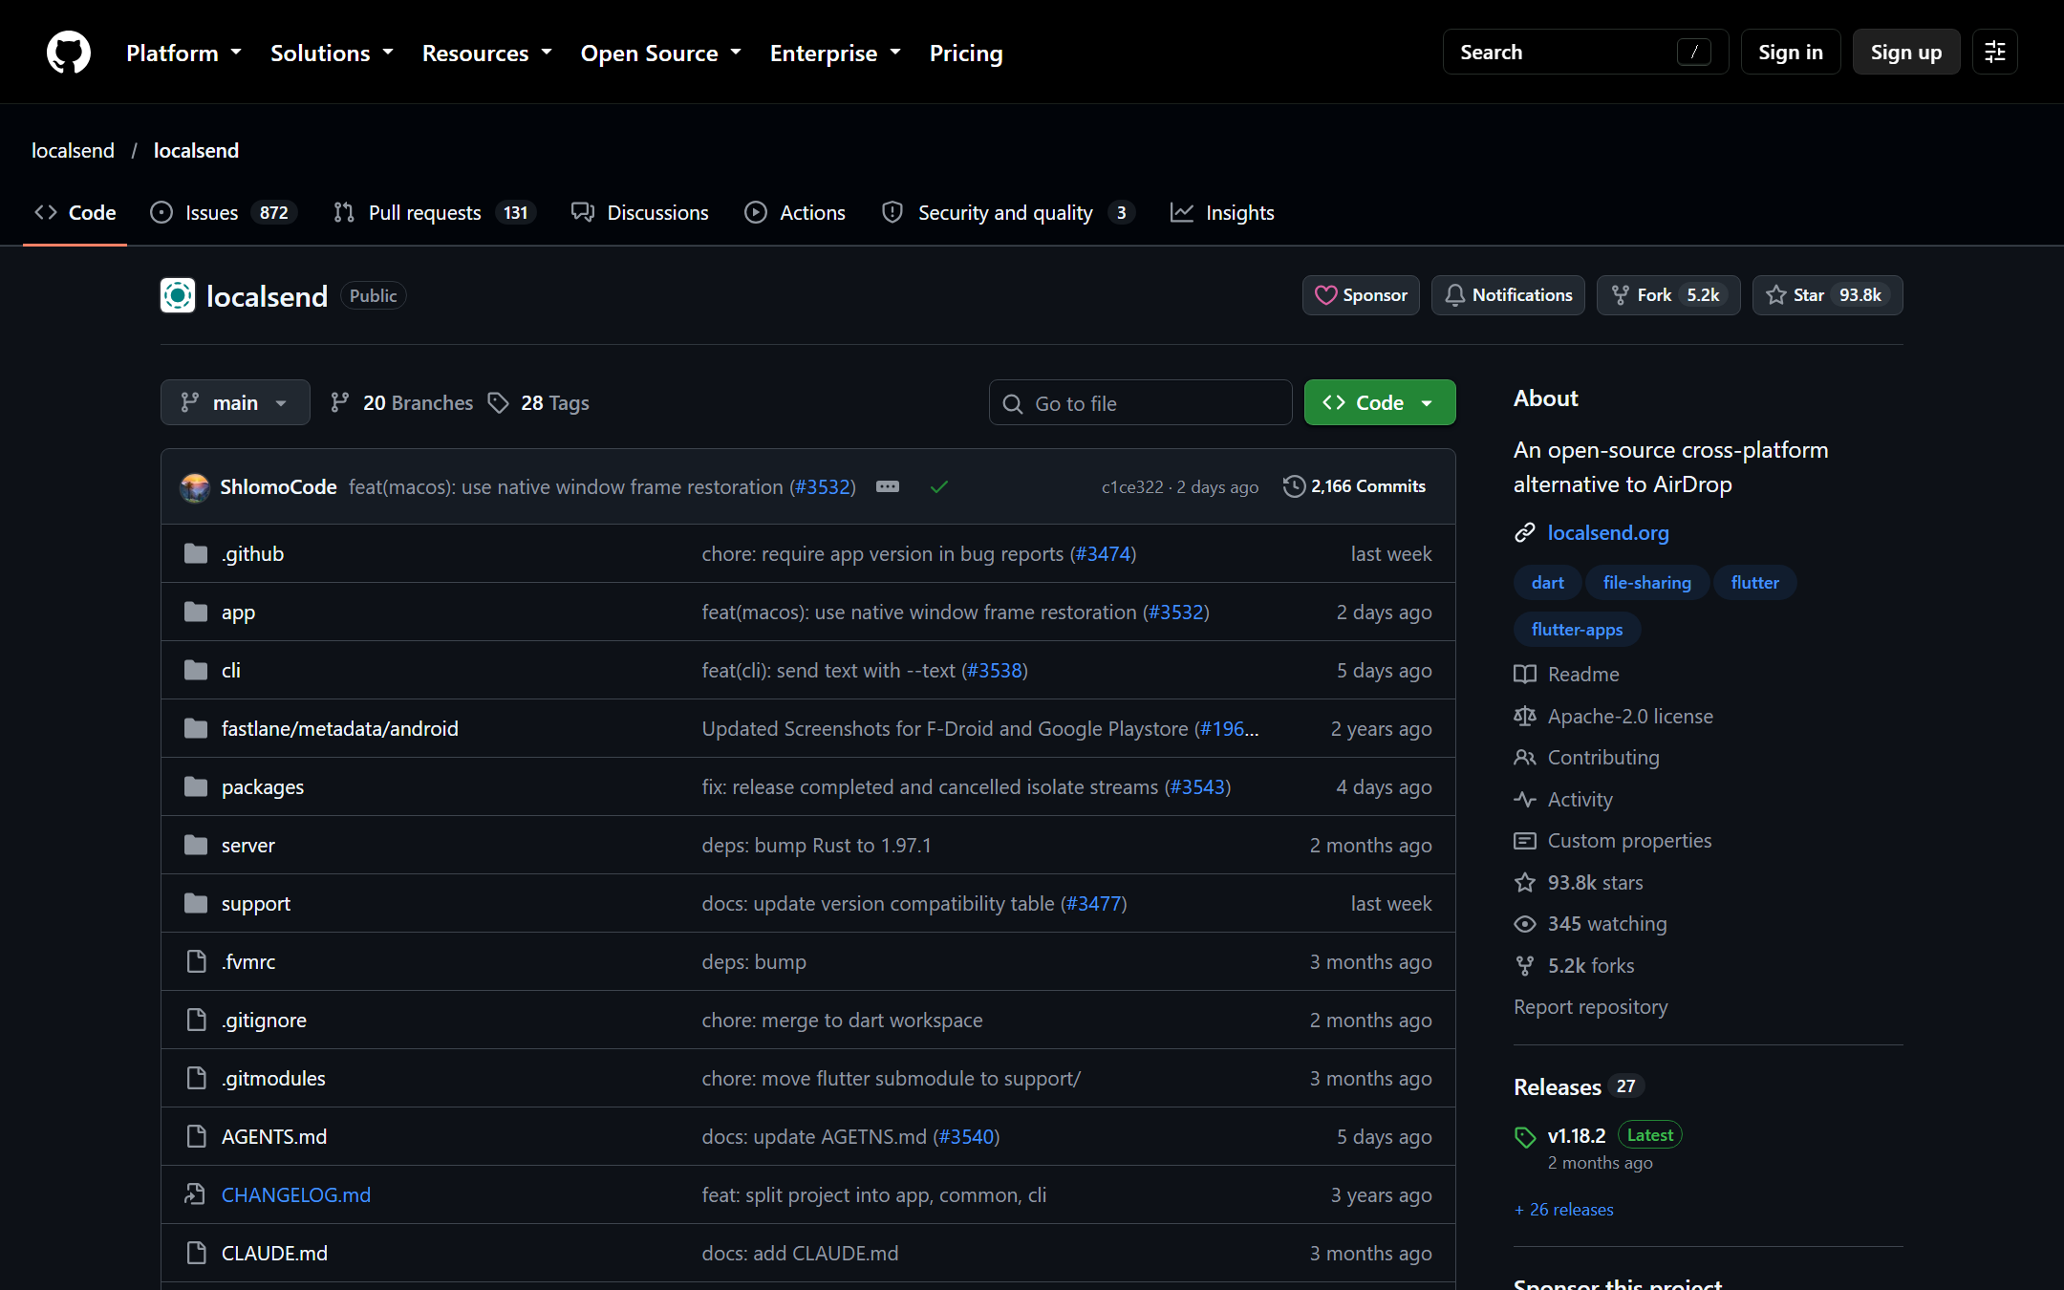Click ShlomoCode's avatar image
Image resolution: width=2064 pixels, height=1290 pixels.
pyautogui.click(x=195, y=487)
